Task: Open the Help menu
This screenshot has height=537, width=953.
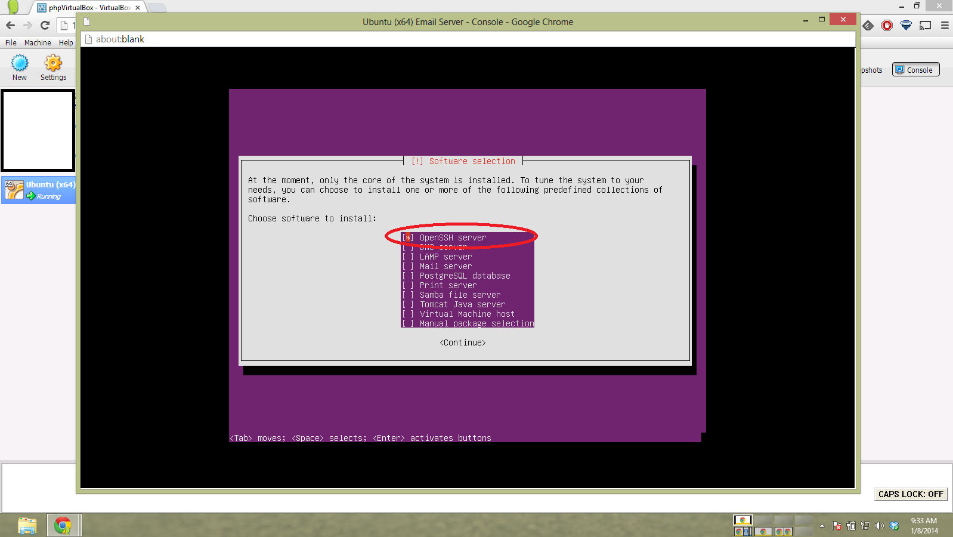Action: (66, 43)
